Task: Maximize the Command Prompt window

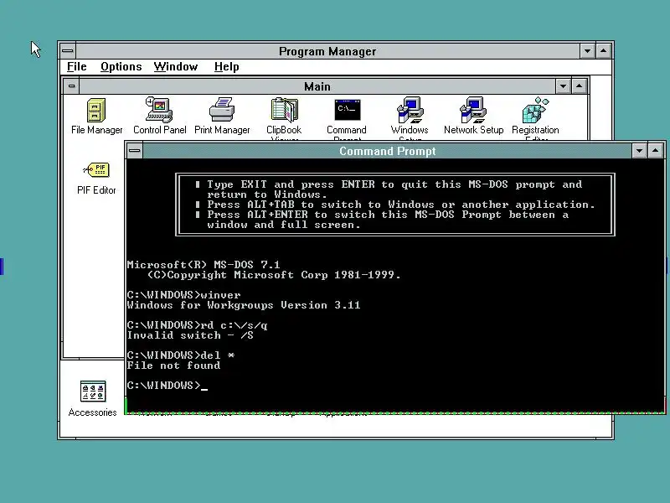Action: 656,151
